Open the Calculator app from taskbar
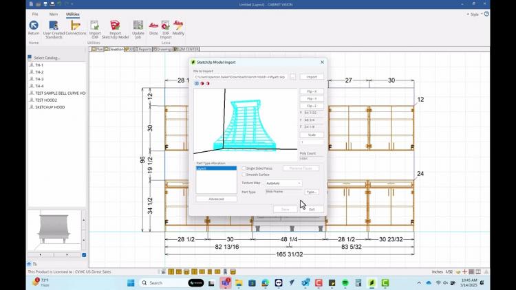Screen dimensions: 516x290 click(x=358, y=282)
